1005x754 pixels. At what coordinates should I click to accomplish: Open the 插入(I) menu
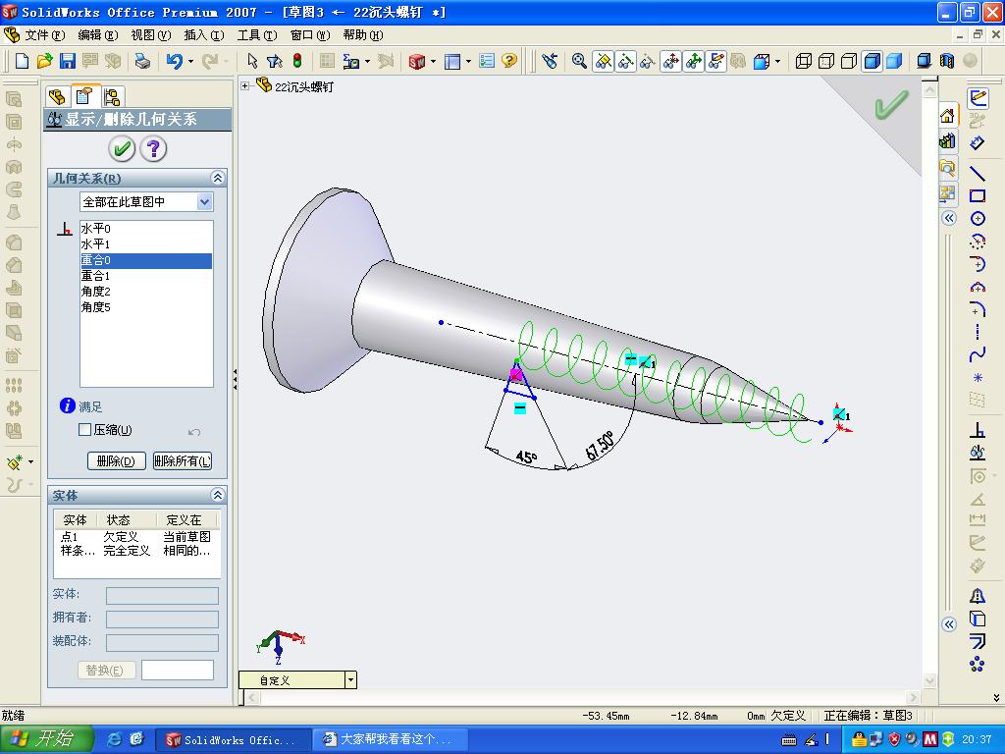(204, 35)
